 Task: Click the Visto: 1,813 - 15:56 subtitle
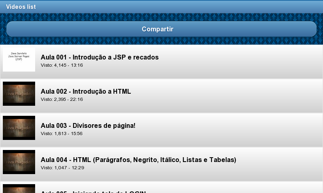click(62, 133)
